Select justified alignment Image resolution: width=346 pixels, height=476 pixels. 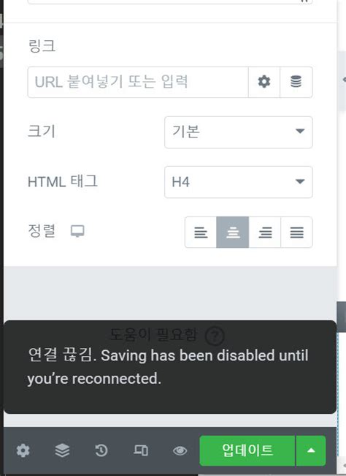[x=296, y=233]
